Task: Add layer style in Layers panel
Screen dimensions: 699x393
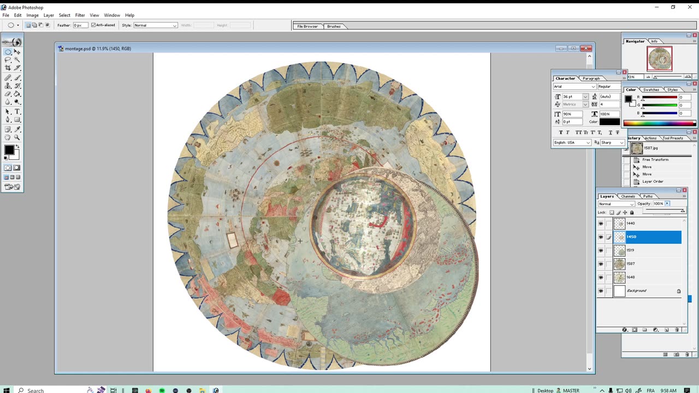Action: tap(624, 330)
